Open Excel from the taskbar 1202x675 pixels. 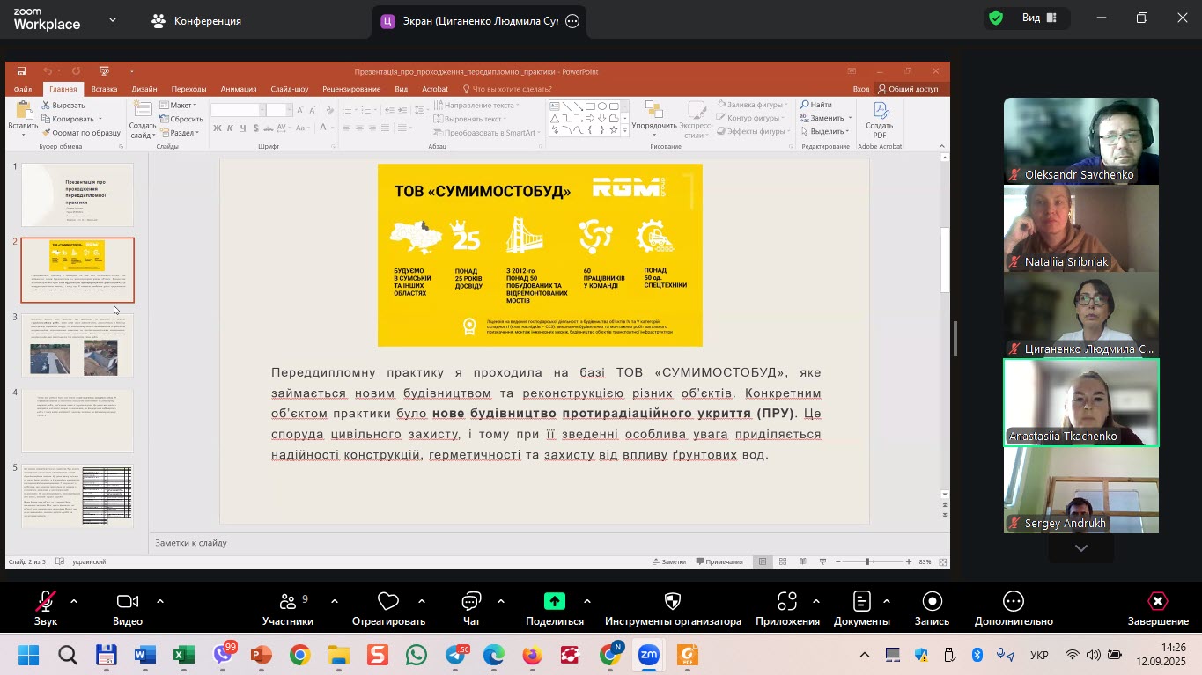tap(183, 656)
